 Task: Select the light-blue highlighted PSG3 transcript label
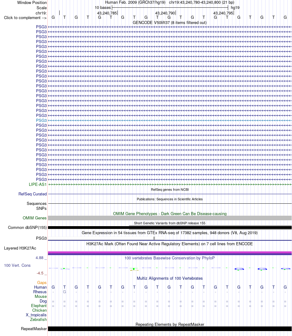(x=41, y=120)
